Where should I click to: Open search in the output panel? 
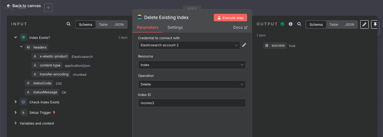[299, 24]
